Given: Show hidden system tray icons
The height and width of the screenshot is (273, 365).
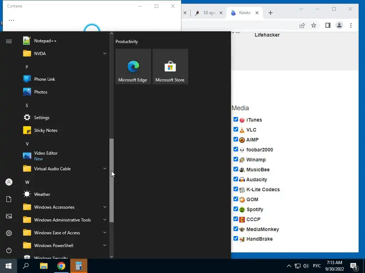Looking at the screenshot, I should [289, 266].
